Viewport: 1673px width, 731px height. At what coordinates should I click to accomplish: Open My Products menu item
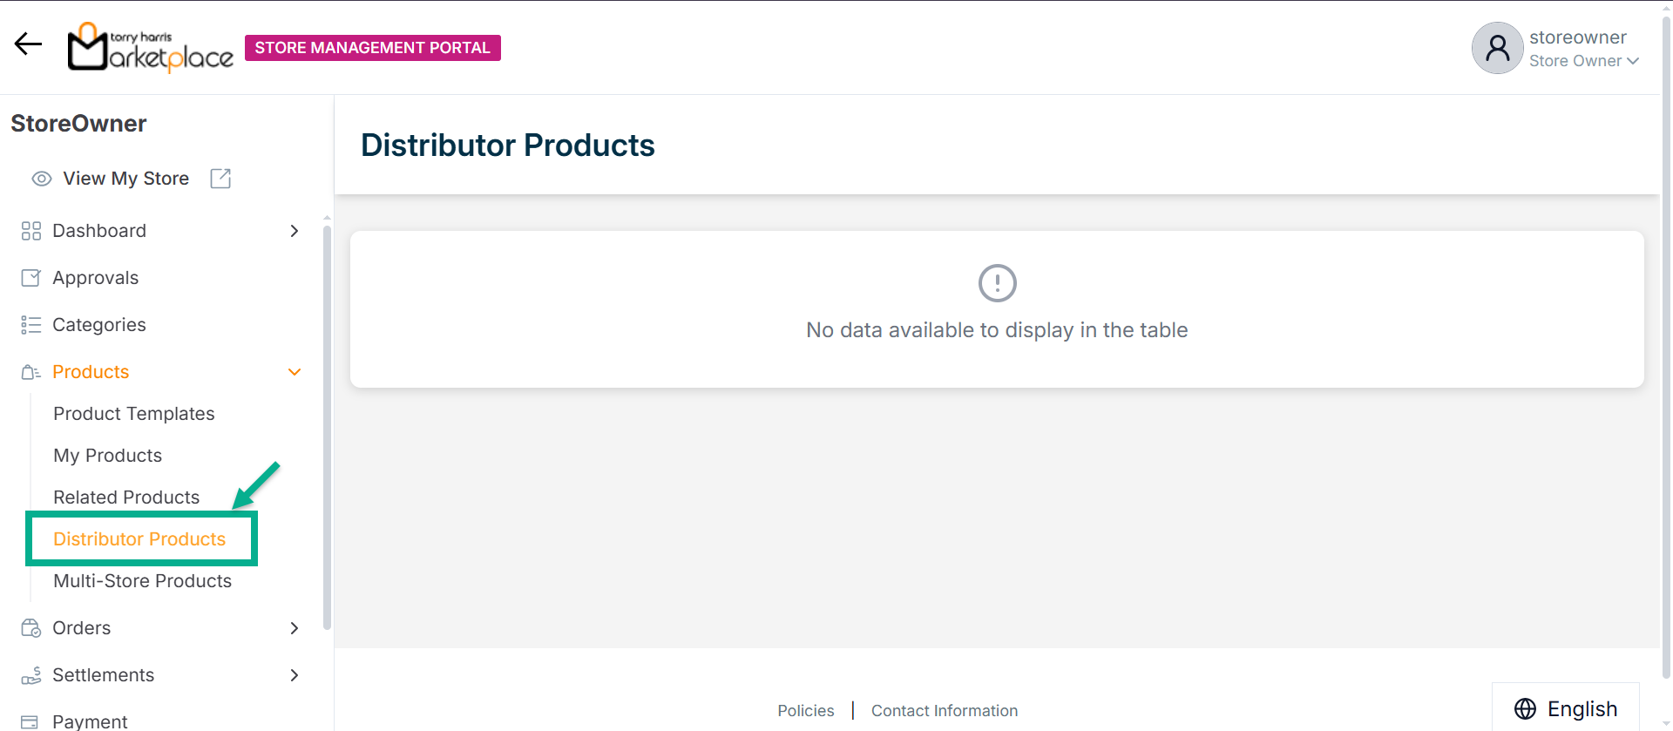pos(107,456)
